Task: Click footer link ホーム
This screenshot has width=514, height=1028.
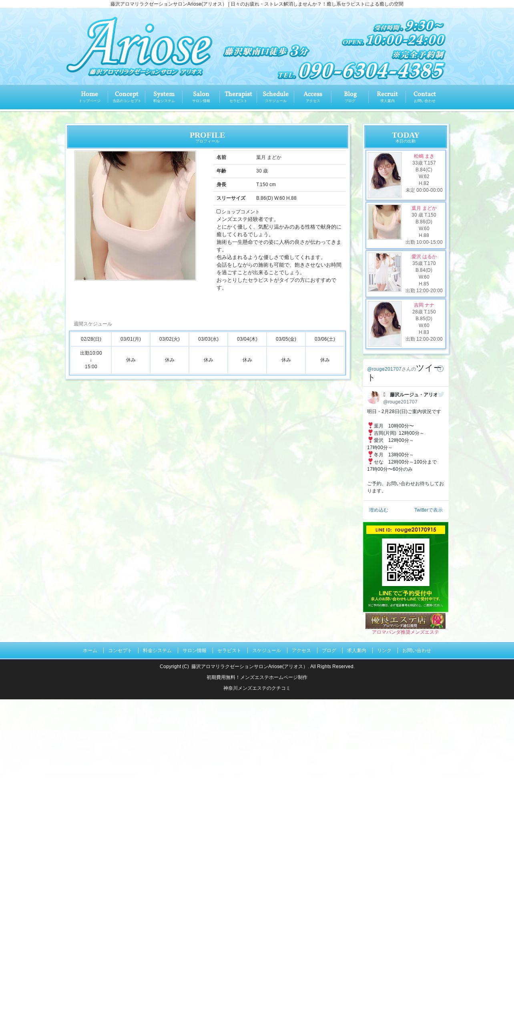Action: click(90, 651)
